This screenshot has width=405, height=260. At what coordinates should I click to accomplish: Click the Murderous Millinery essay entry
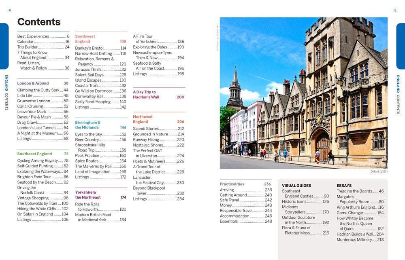(360, 239)
